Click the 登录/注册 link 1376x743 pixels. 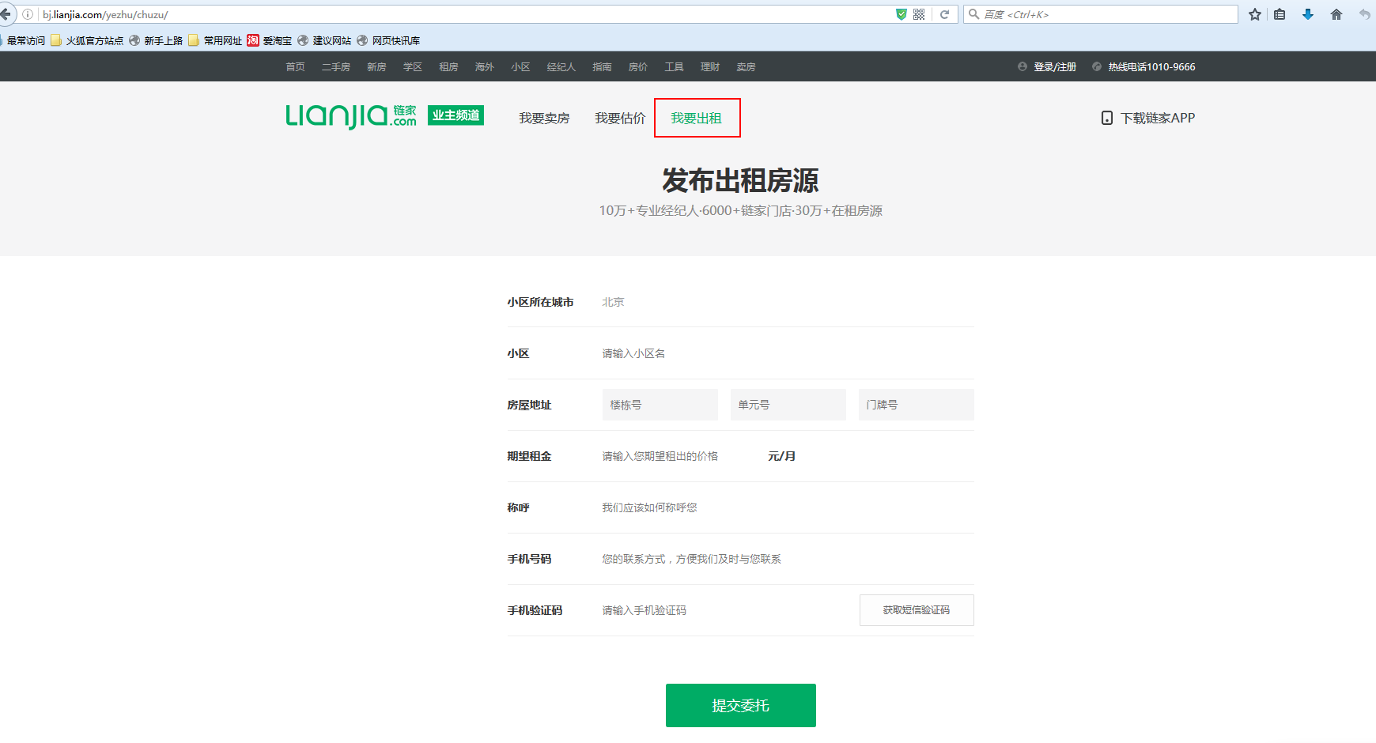1055,67
